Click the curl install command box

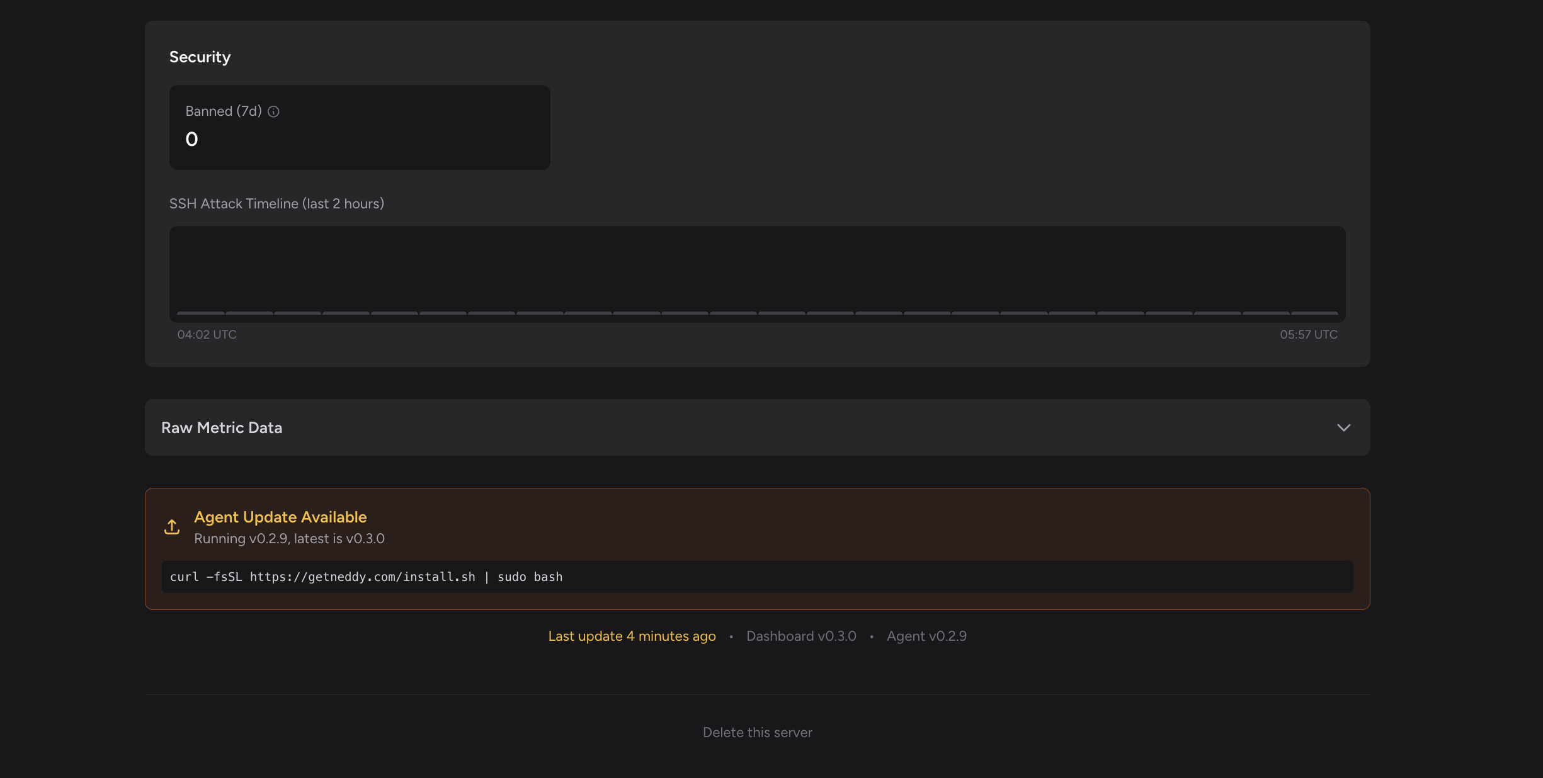(757, 577)
